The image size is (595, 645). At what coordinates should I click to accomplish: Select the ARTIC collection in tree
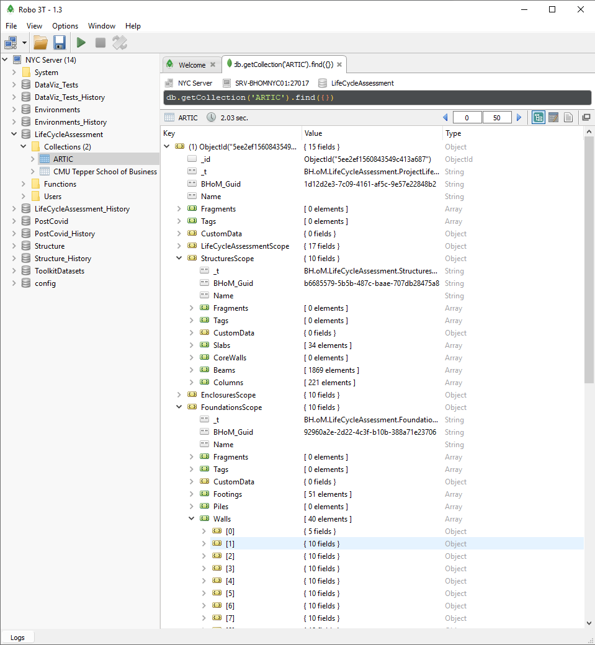[63, 159]
